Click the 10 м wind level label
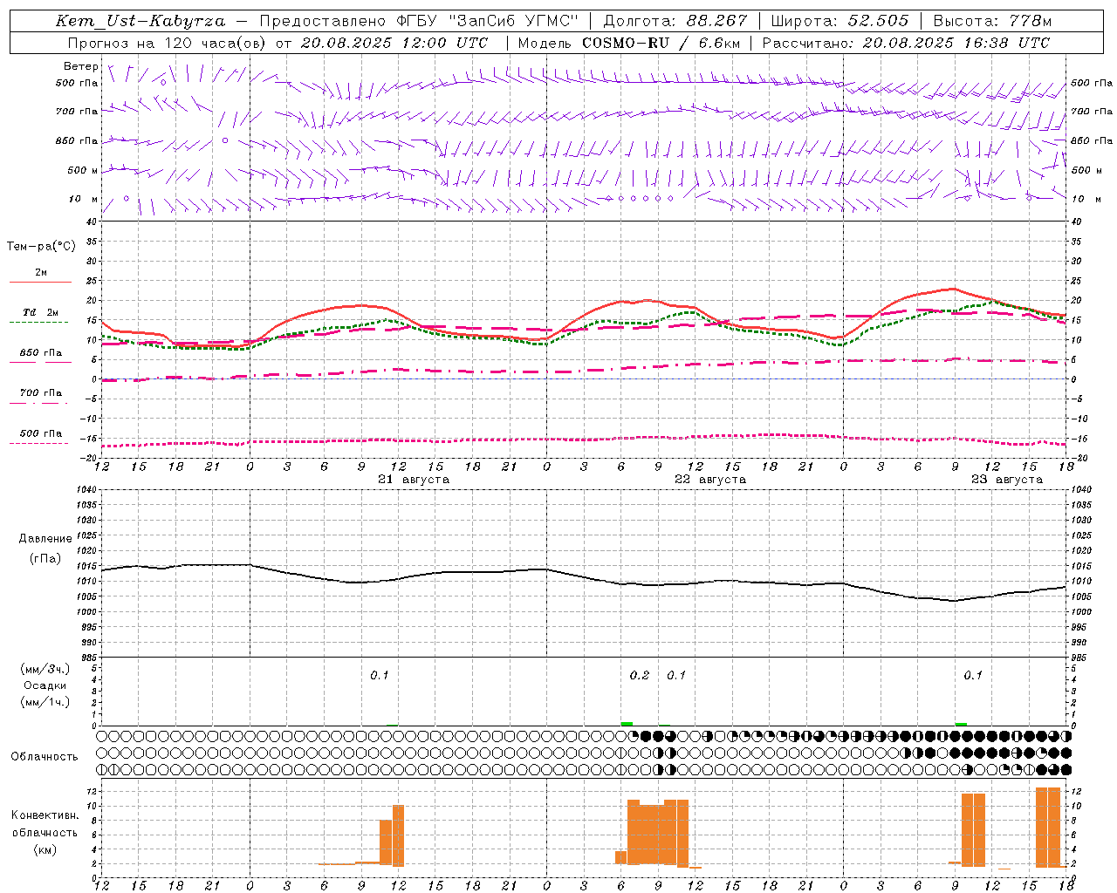This screenshot has width=1117, height=893. (x=84, y=200)
